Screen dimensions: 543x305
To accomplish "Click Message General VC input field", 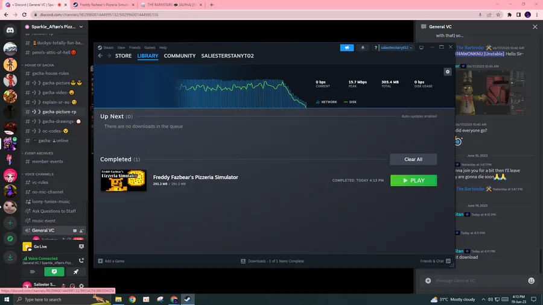I will coord(479,281).
